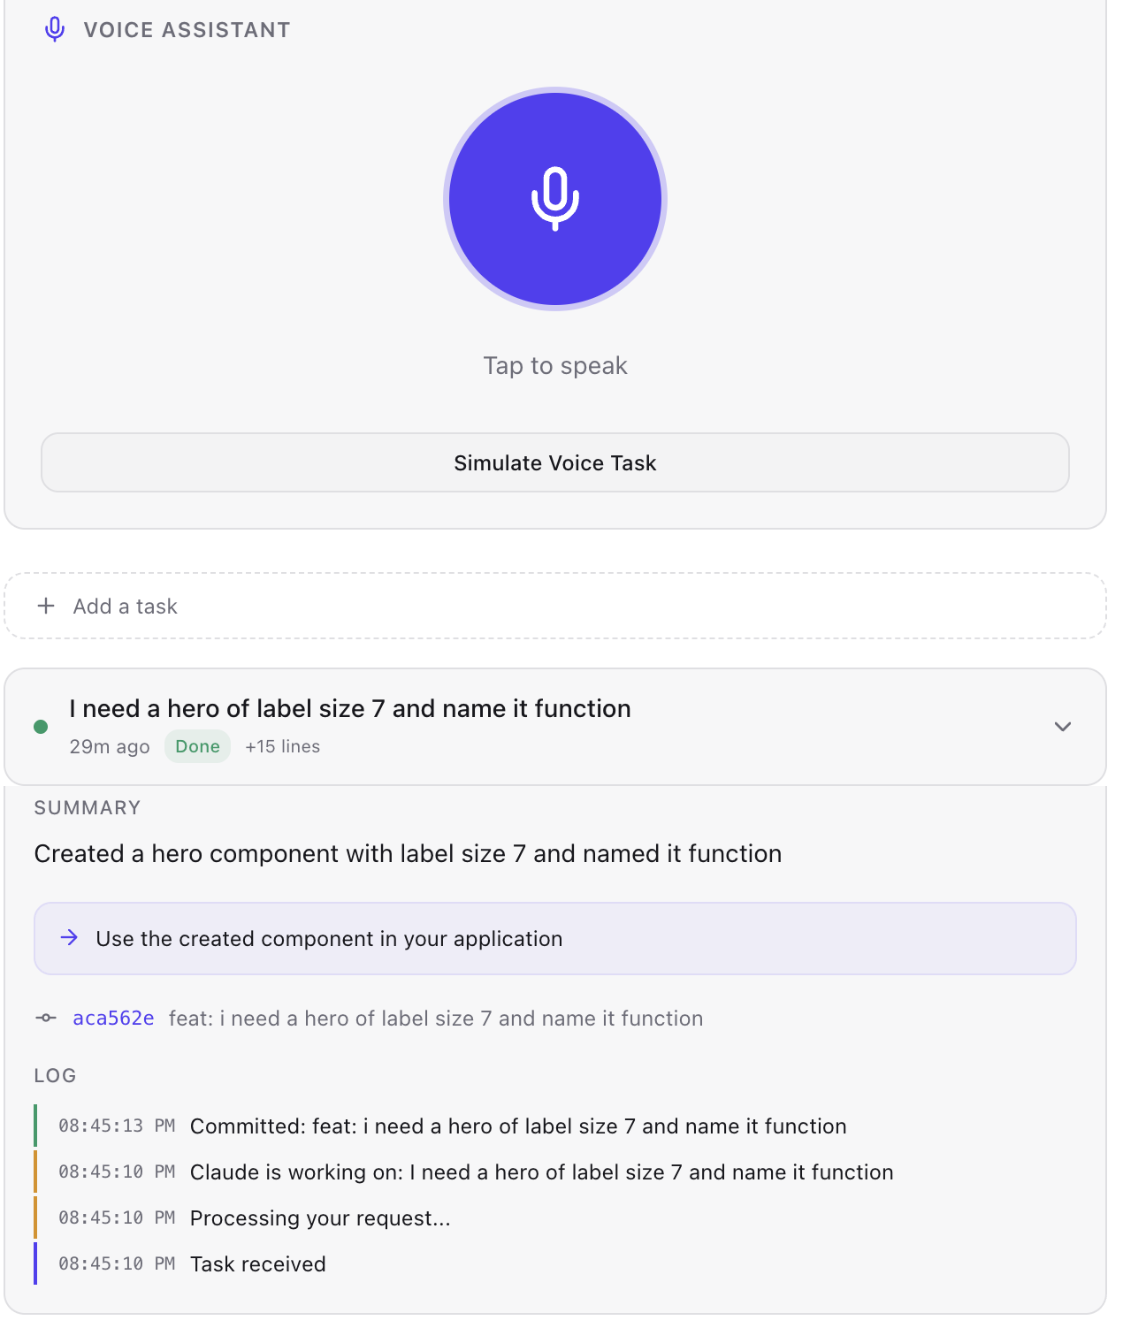Click the task title about hero label size 7
This screenshot has width=1123, height=1328.
pos(350,708)
